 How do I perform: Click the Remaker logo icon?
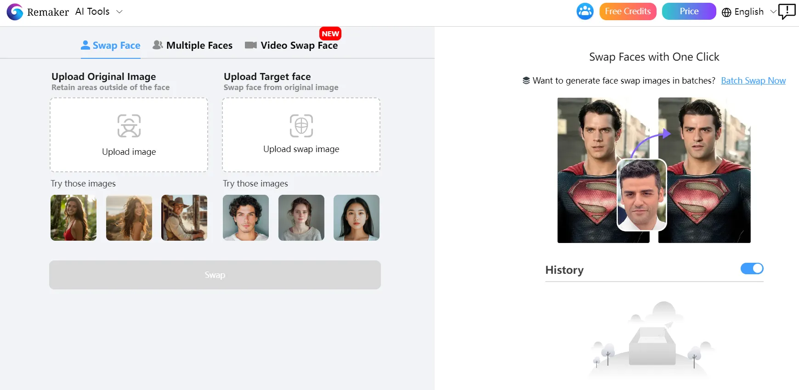(15, 12)
